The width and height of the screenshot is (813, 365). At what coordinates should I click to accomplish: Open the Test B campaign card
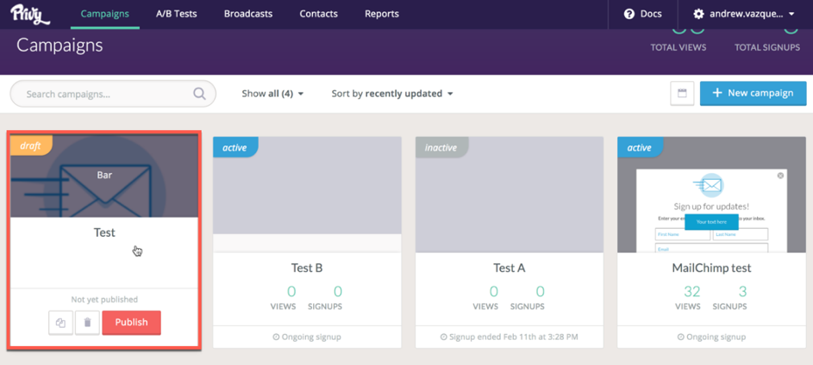click(306, 268)
